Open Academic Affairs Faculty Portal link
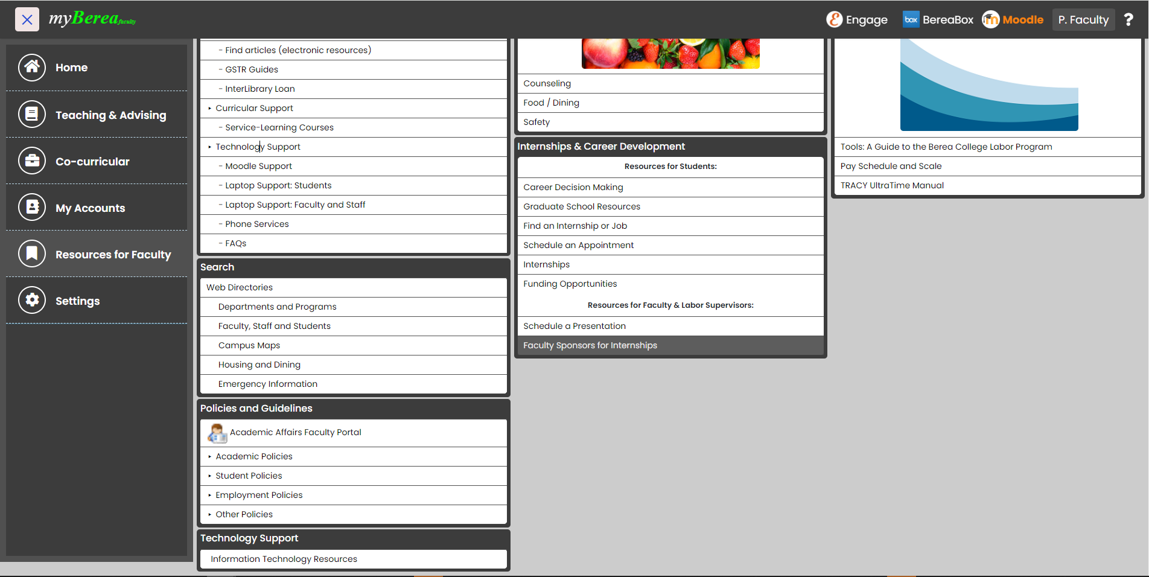This screenshot has width=1149, height=577. coord(295,433)
